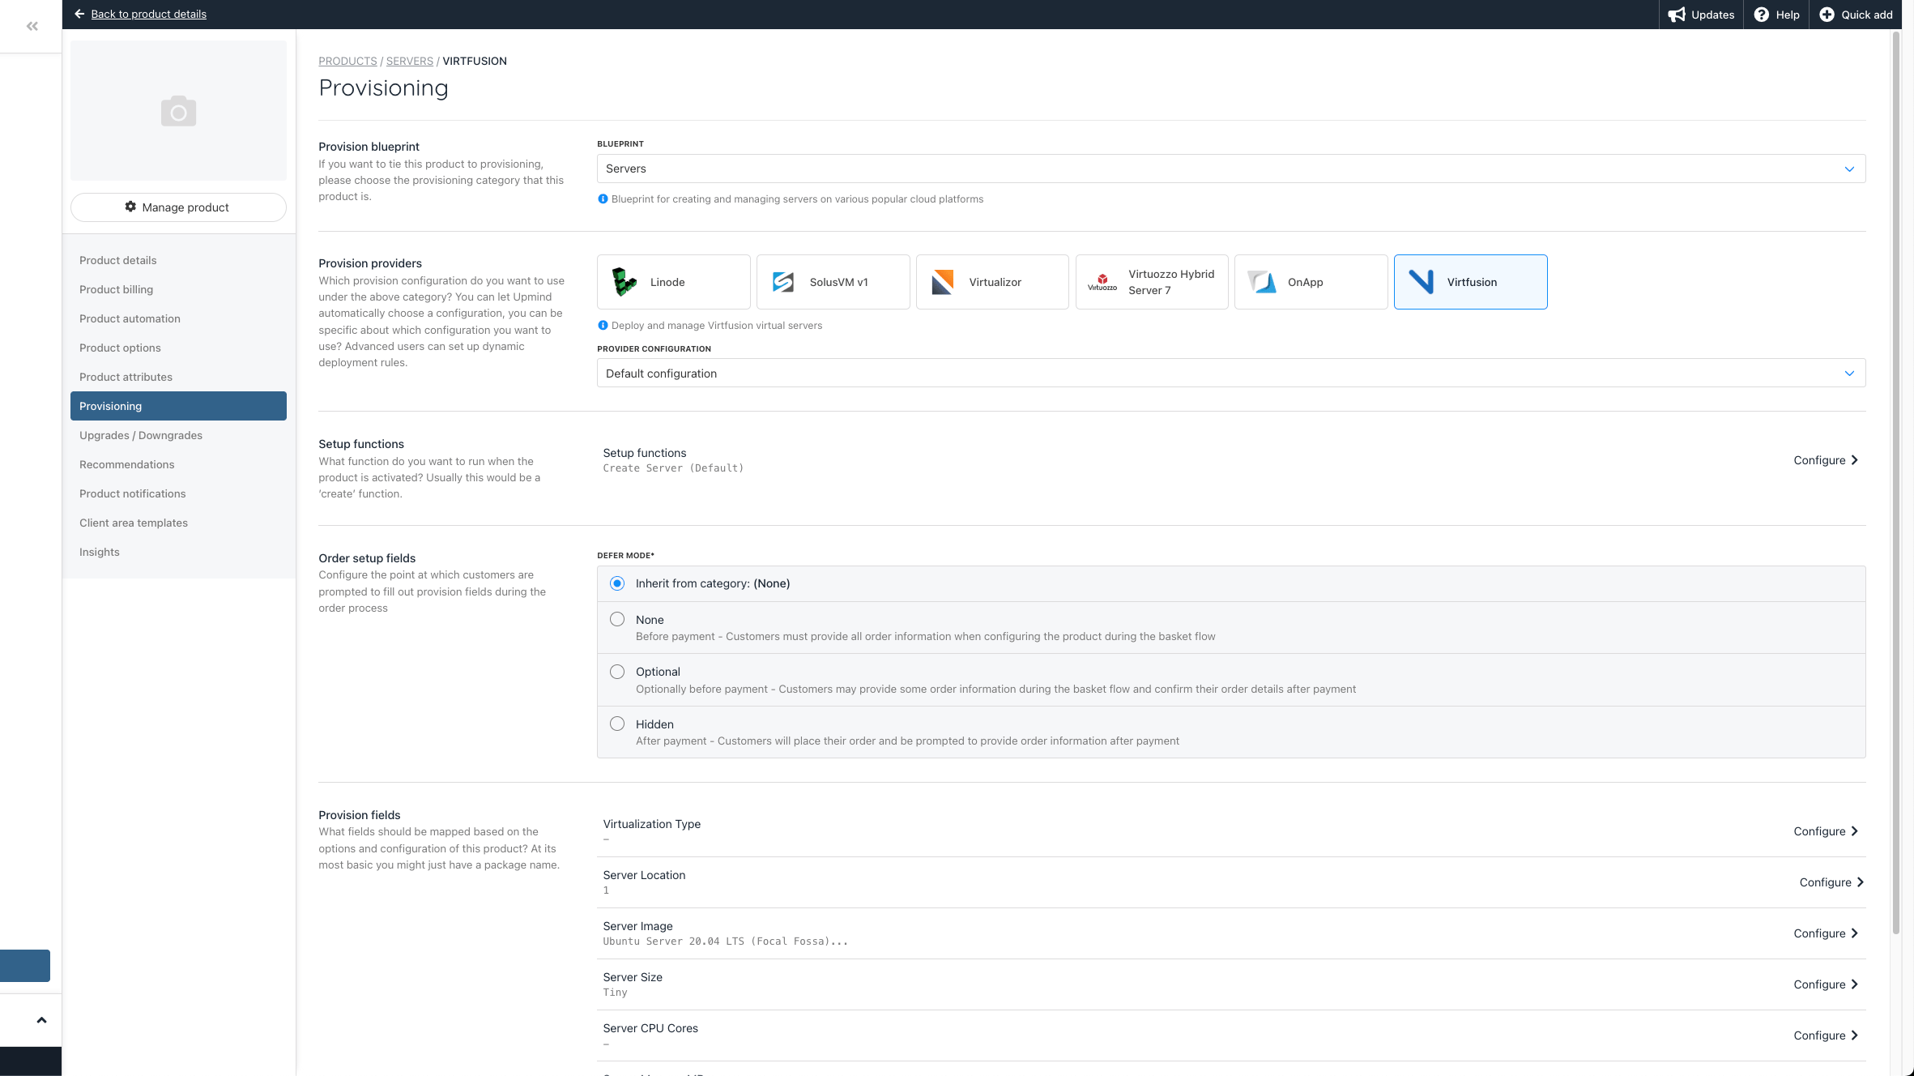Open Recommendations section
Image resolution: width=1914 pixels, height=1076 pixels.
pos(178,464)
